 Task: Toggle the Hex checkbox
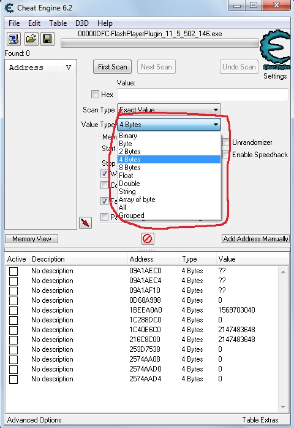[x=96, y=95]
